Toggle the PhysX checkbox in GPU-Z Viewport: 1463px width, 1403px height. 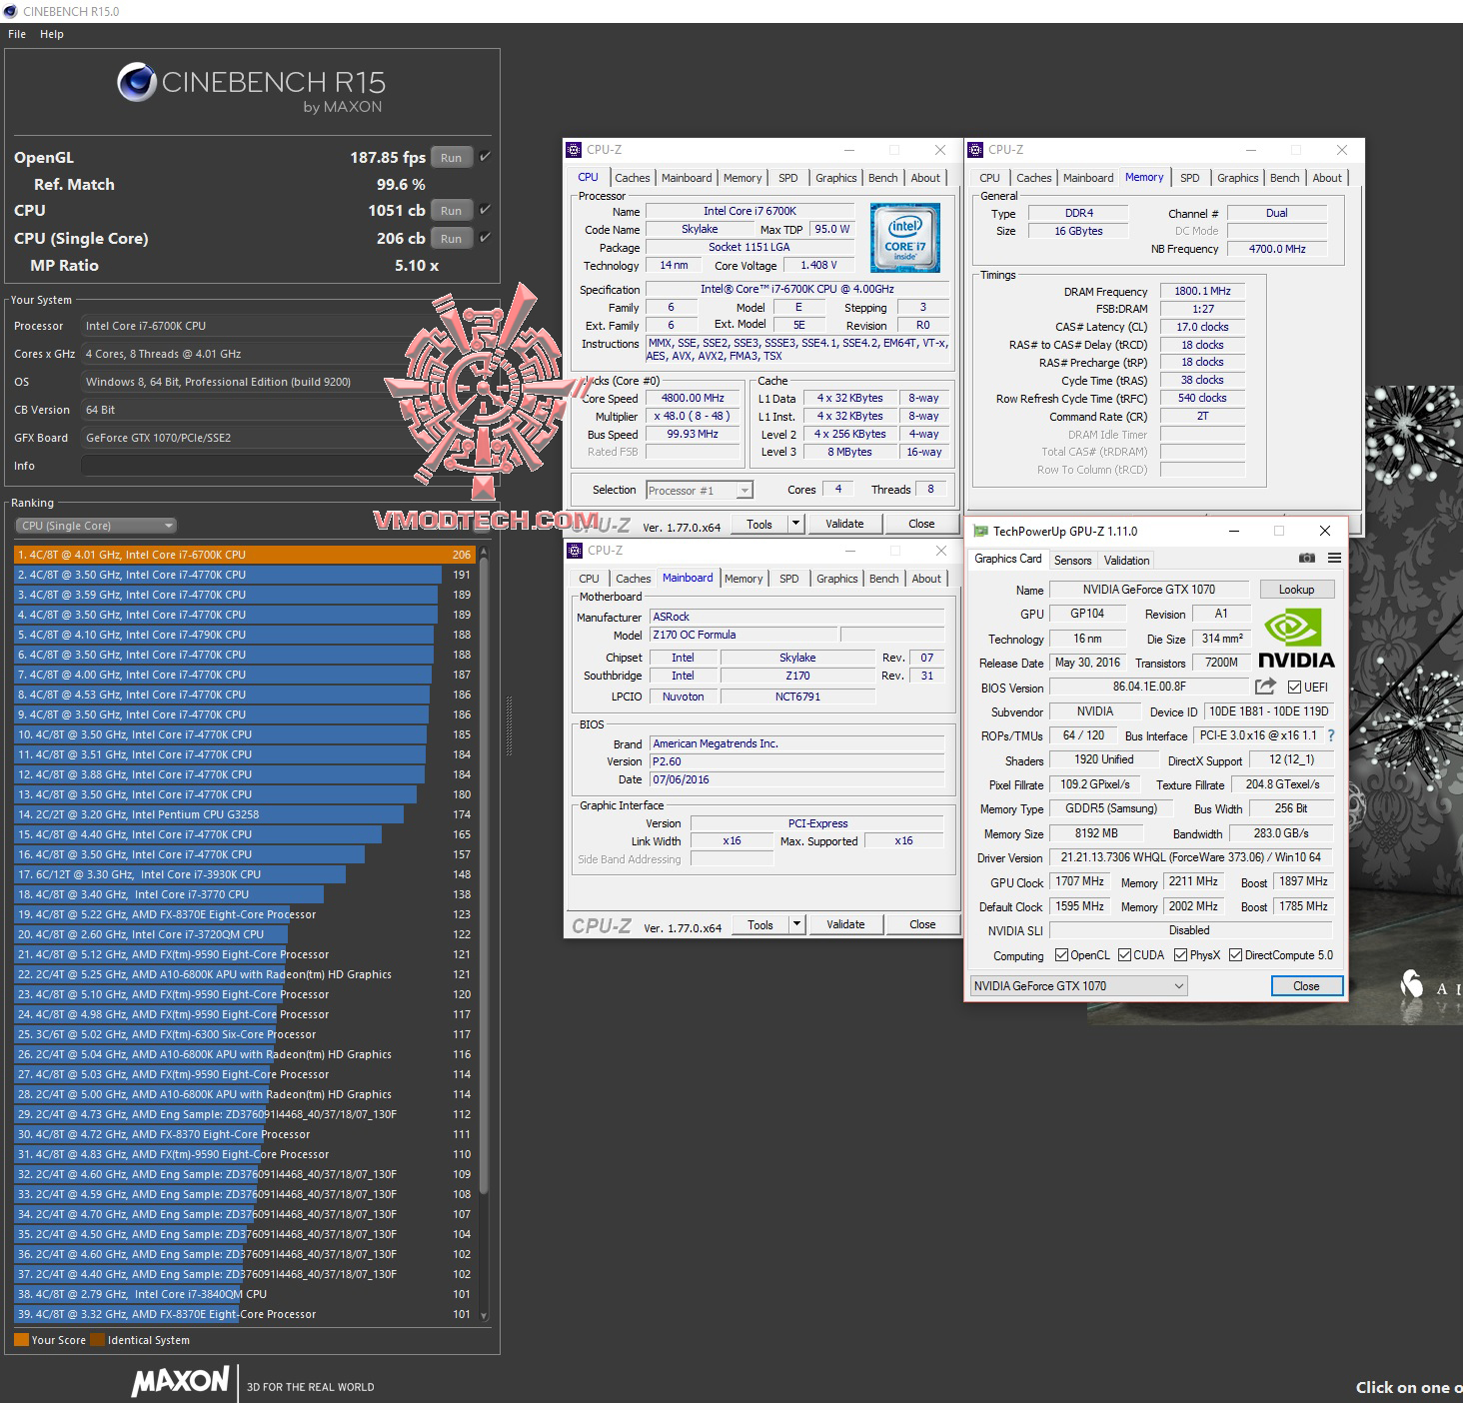click(1180, 955)
